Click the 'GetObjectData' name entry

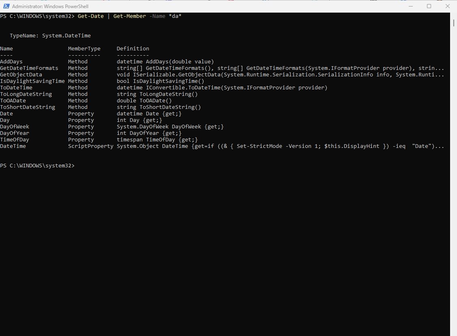click(x=21, y=74)
